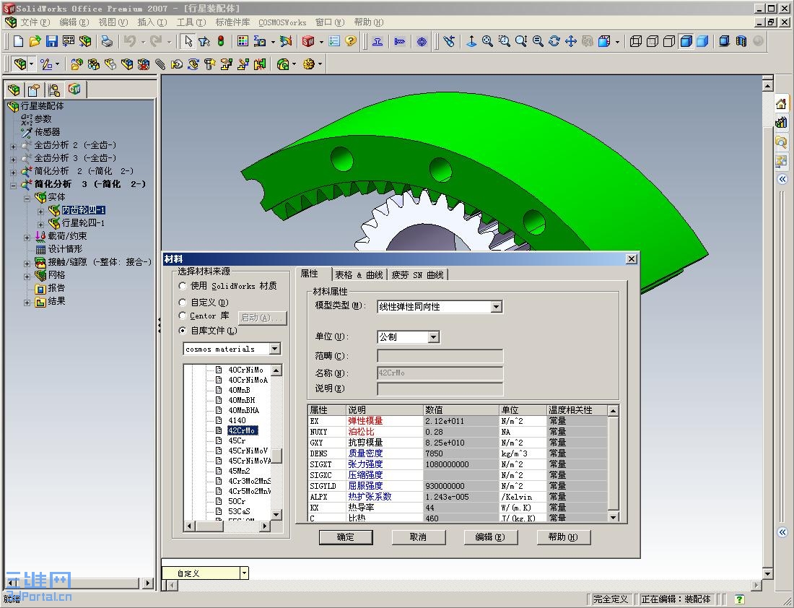794x608 pixels.
Task: Open cosmos materials library dropdown
Action: pos(274,349)
